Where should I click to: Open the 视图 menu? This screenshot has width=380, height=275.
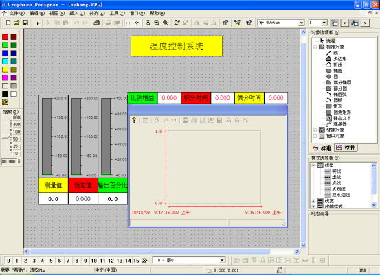[57, 13]
